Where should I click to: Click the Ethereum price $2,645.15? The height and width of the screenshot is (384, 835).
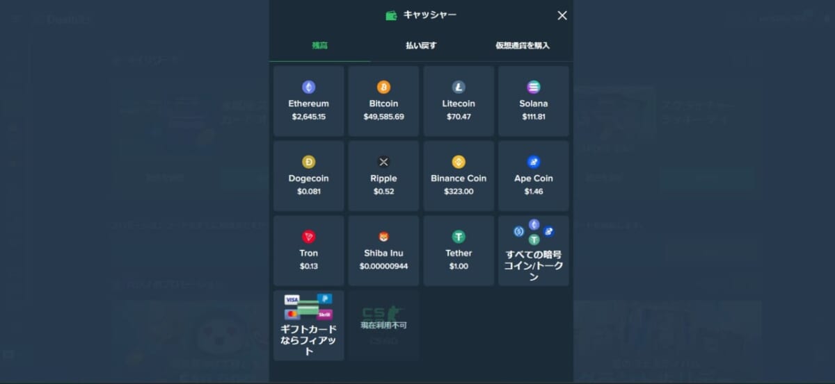pos(308,117)
